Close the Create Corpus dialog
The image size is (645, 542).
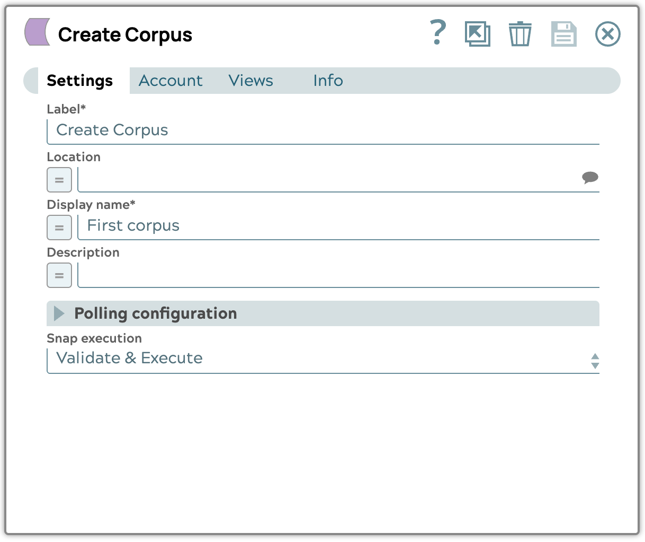607,34
